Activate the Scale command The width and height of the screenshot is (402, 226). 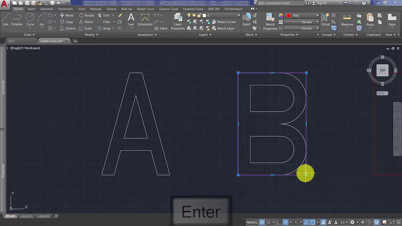coord(85,28)
